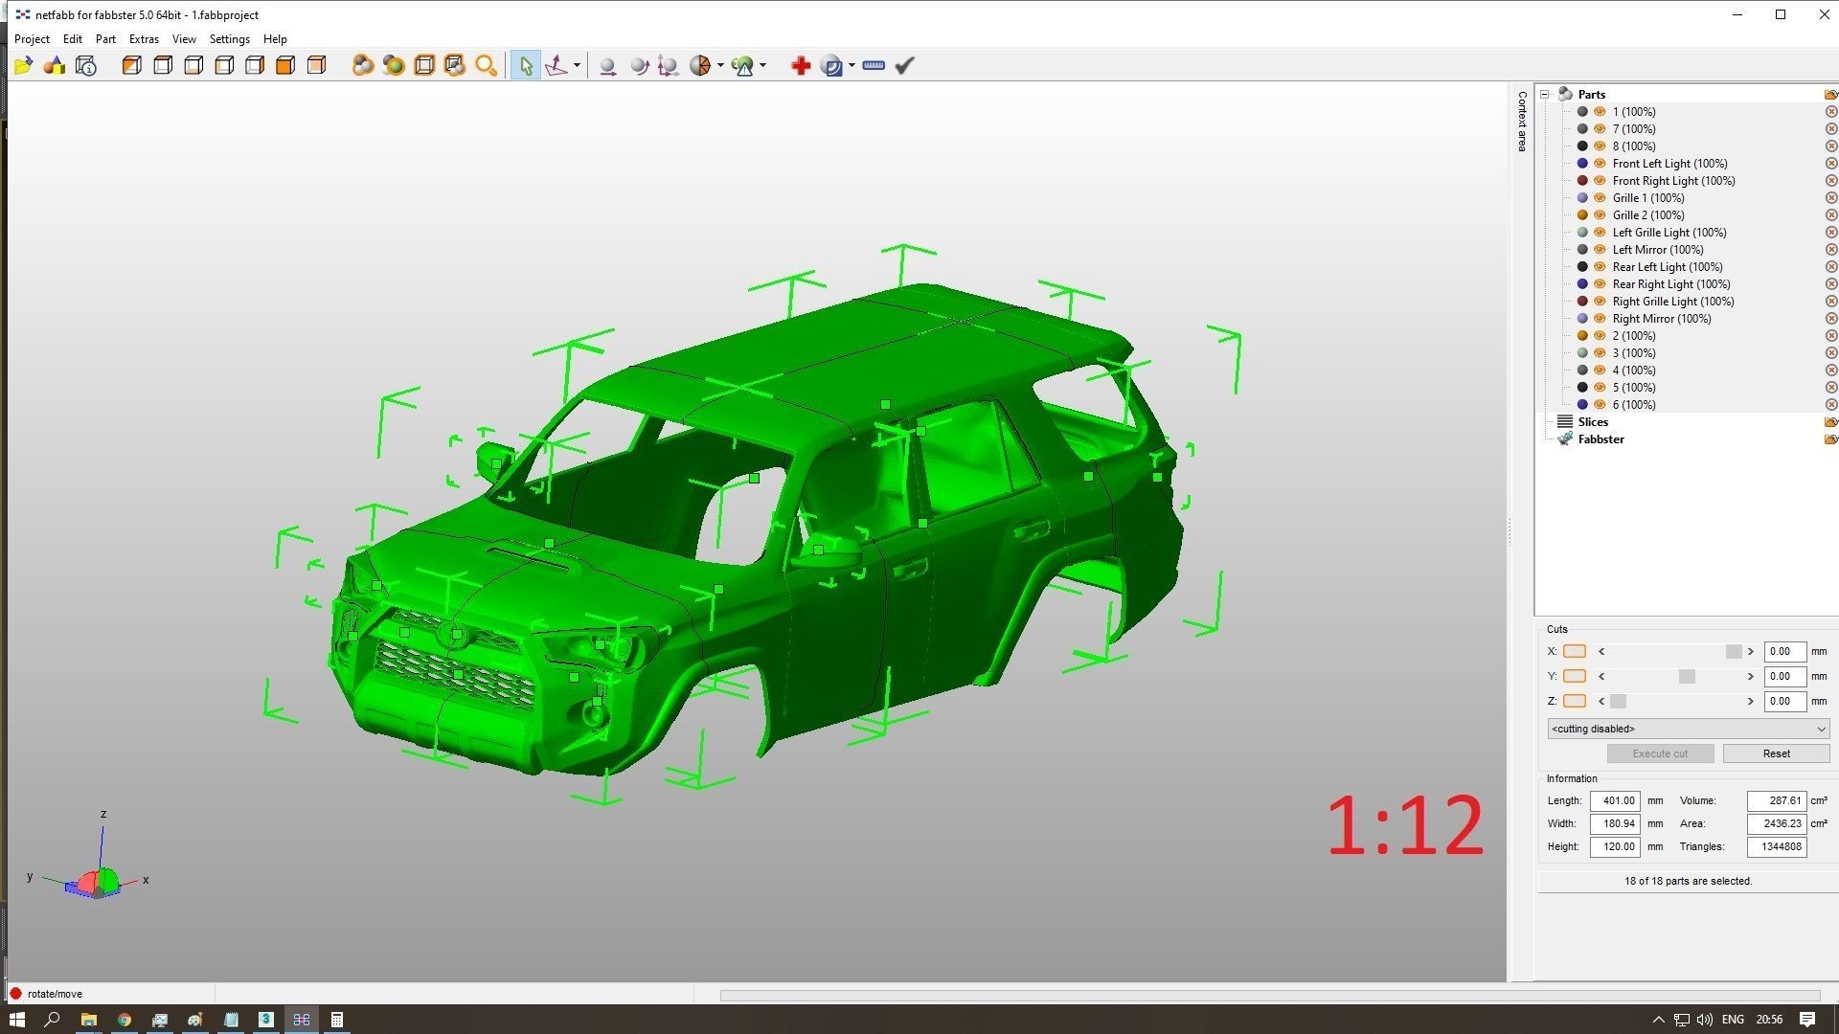
Task: Click the part analysis warning icon
Action: pyautogui.click(x=742, y=65)
